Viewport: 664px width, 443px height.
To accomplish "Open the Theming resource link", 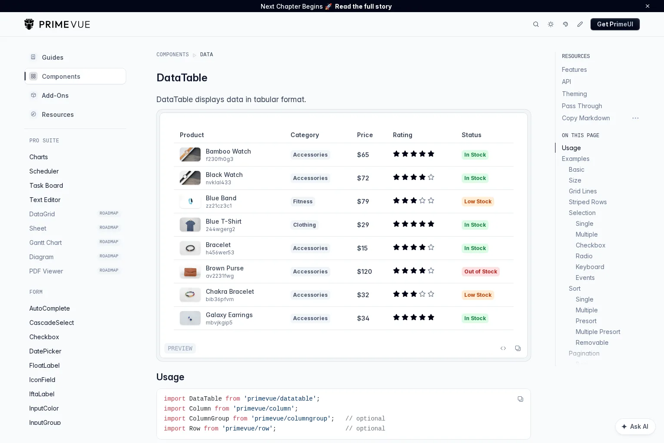I will (x=574, y=94).
